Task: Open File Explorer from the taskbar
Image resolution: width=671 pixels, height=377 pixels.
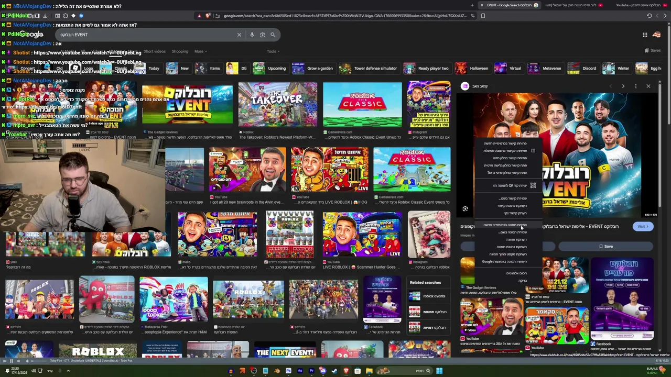Action: pyautogui.click(x=369, y=371)
